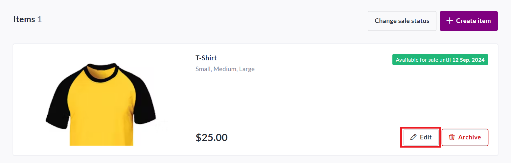511x163 pixels.
Task: Click the Items heading
Action: (x=24, y=19)
